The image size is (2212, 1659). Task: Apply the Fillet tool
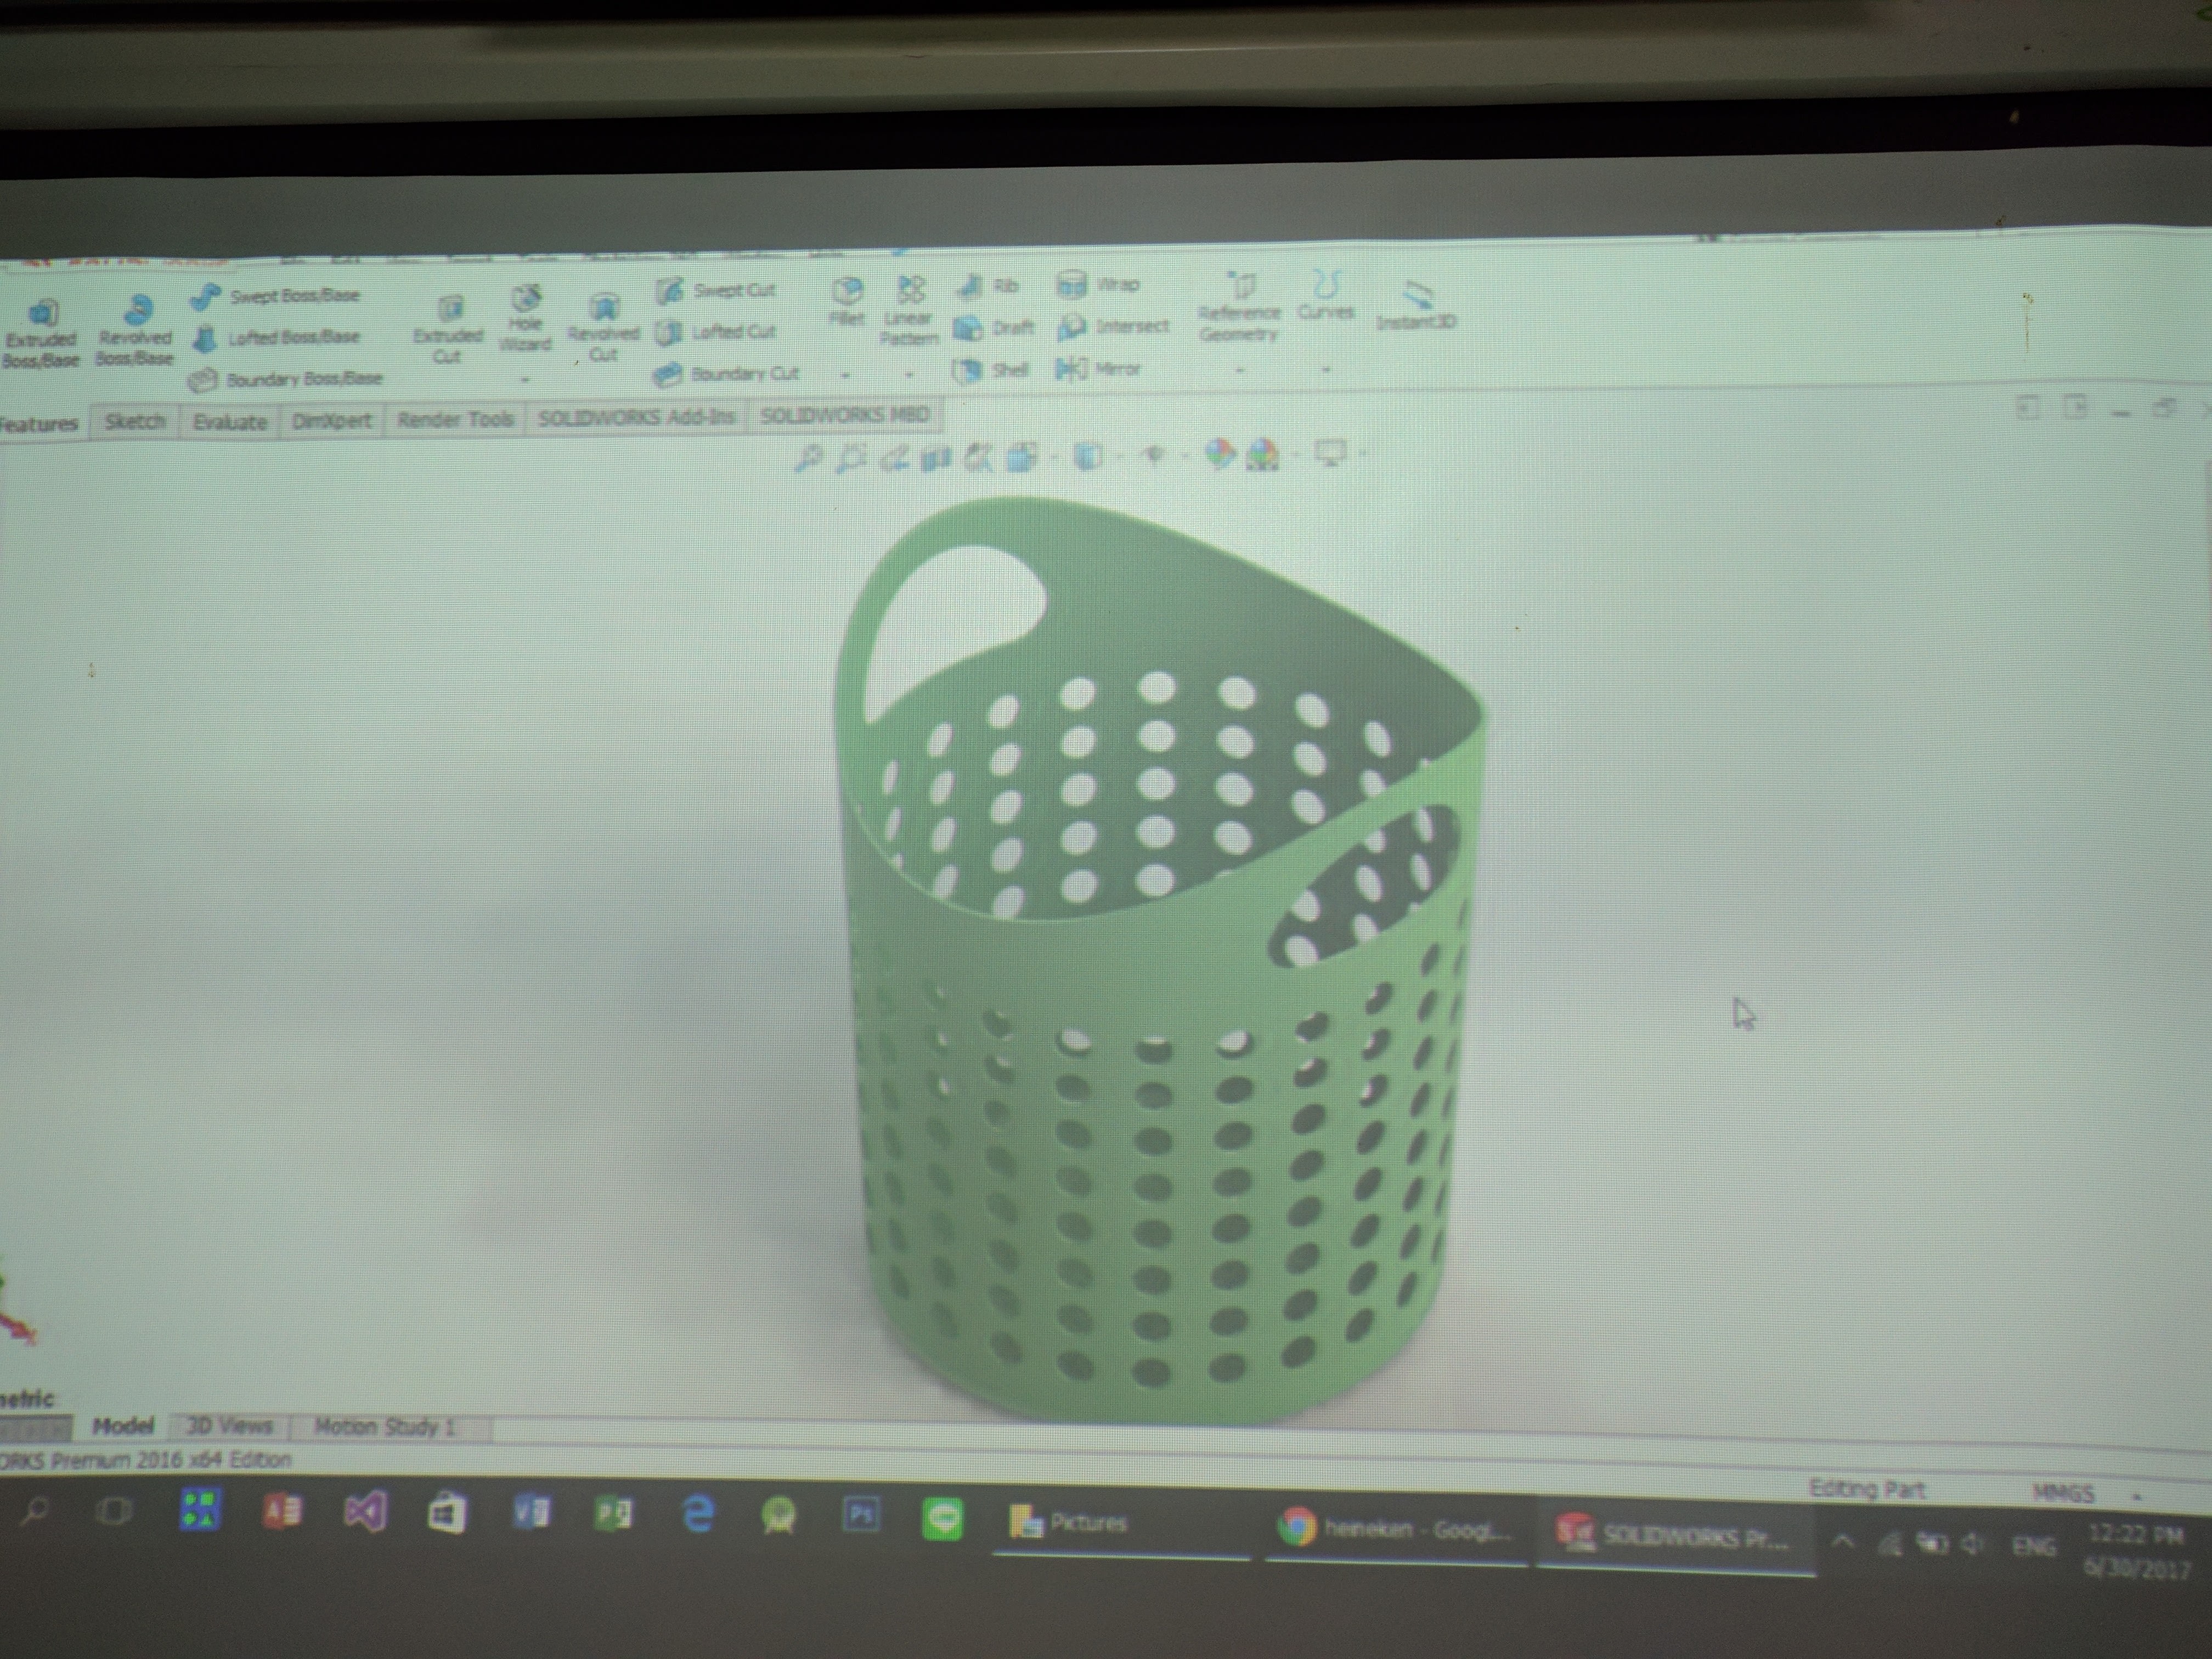tap(847, 301)
